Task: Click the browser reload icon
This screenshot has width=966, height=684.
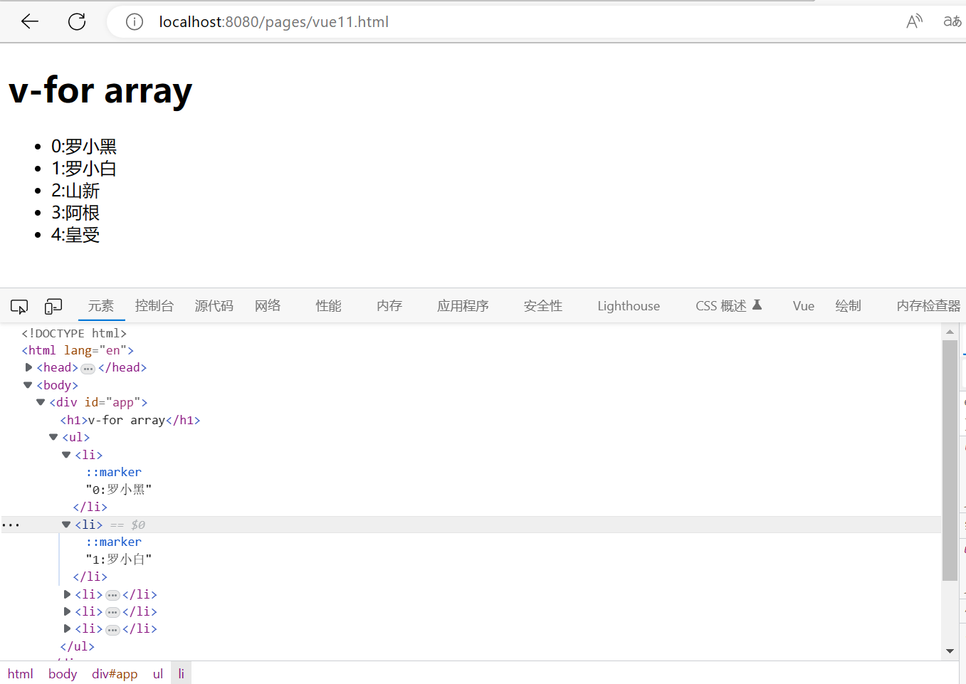Action: (76, 21)
